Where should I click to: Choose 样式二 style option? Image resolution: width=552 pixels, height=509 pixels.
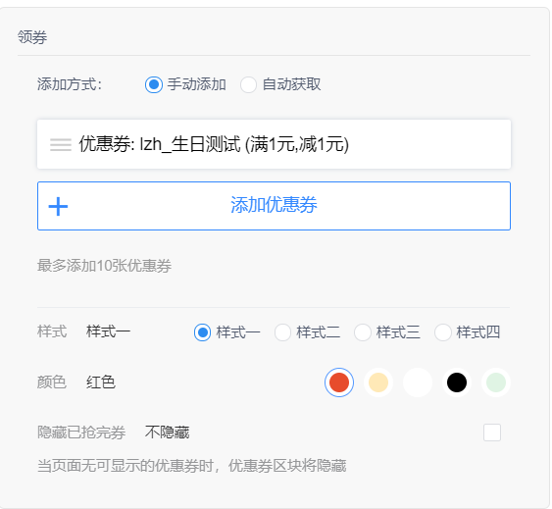282,332
